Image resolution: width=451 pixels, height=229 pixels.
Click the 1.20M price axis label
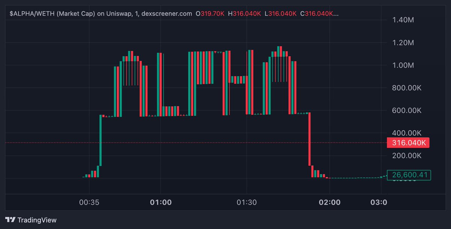[403, 42]
